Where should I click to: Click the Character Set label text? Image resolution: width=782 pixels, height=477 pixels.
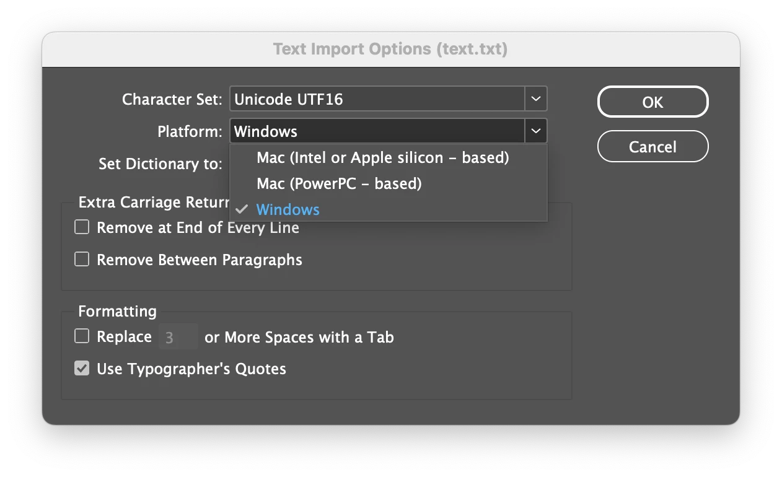tap(172, 100)
